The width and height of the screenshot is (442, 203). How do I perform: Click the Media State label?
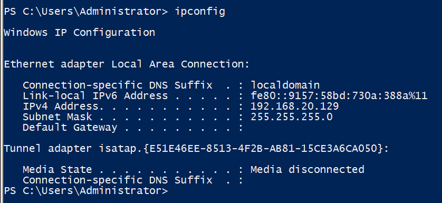click(x=57, y=169)
